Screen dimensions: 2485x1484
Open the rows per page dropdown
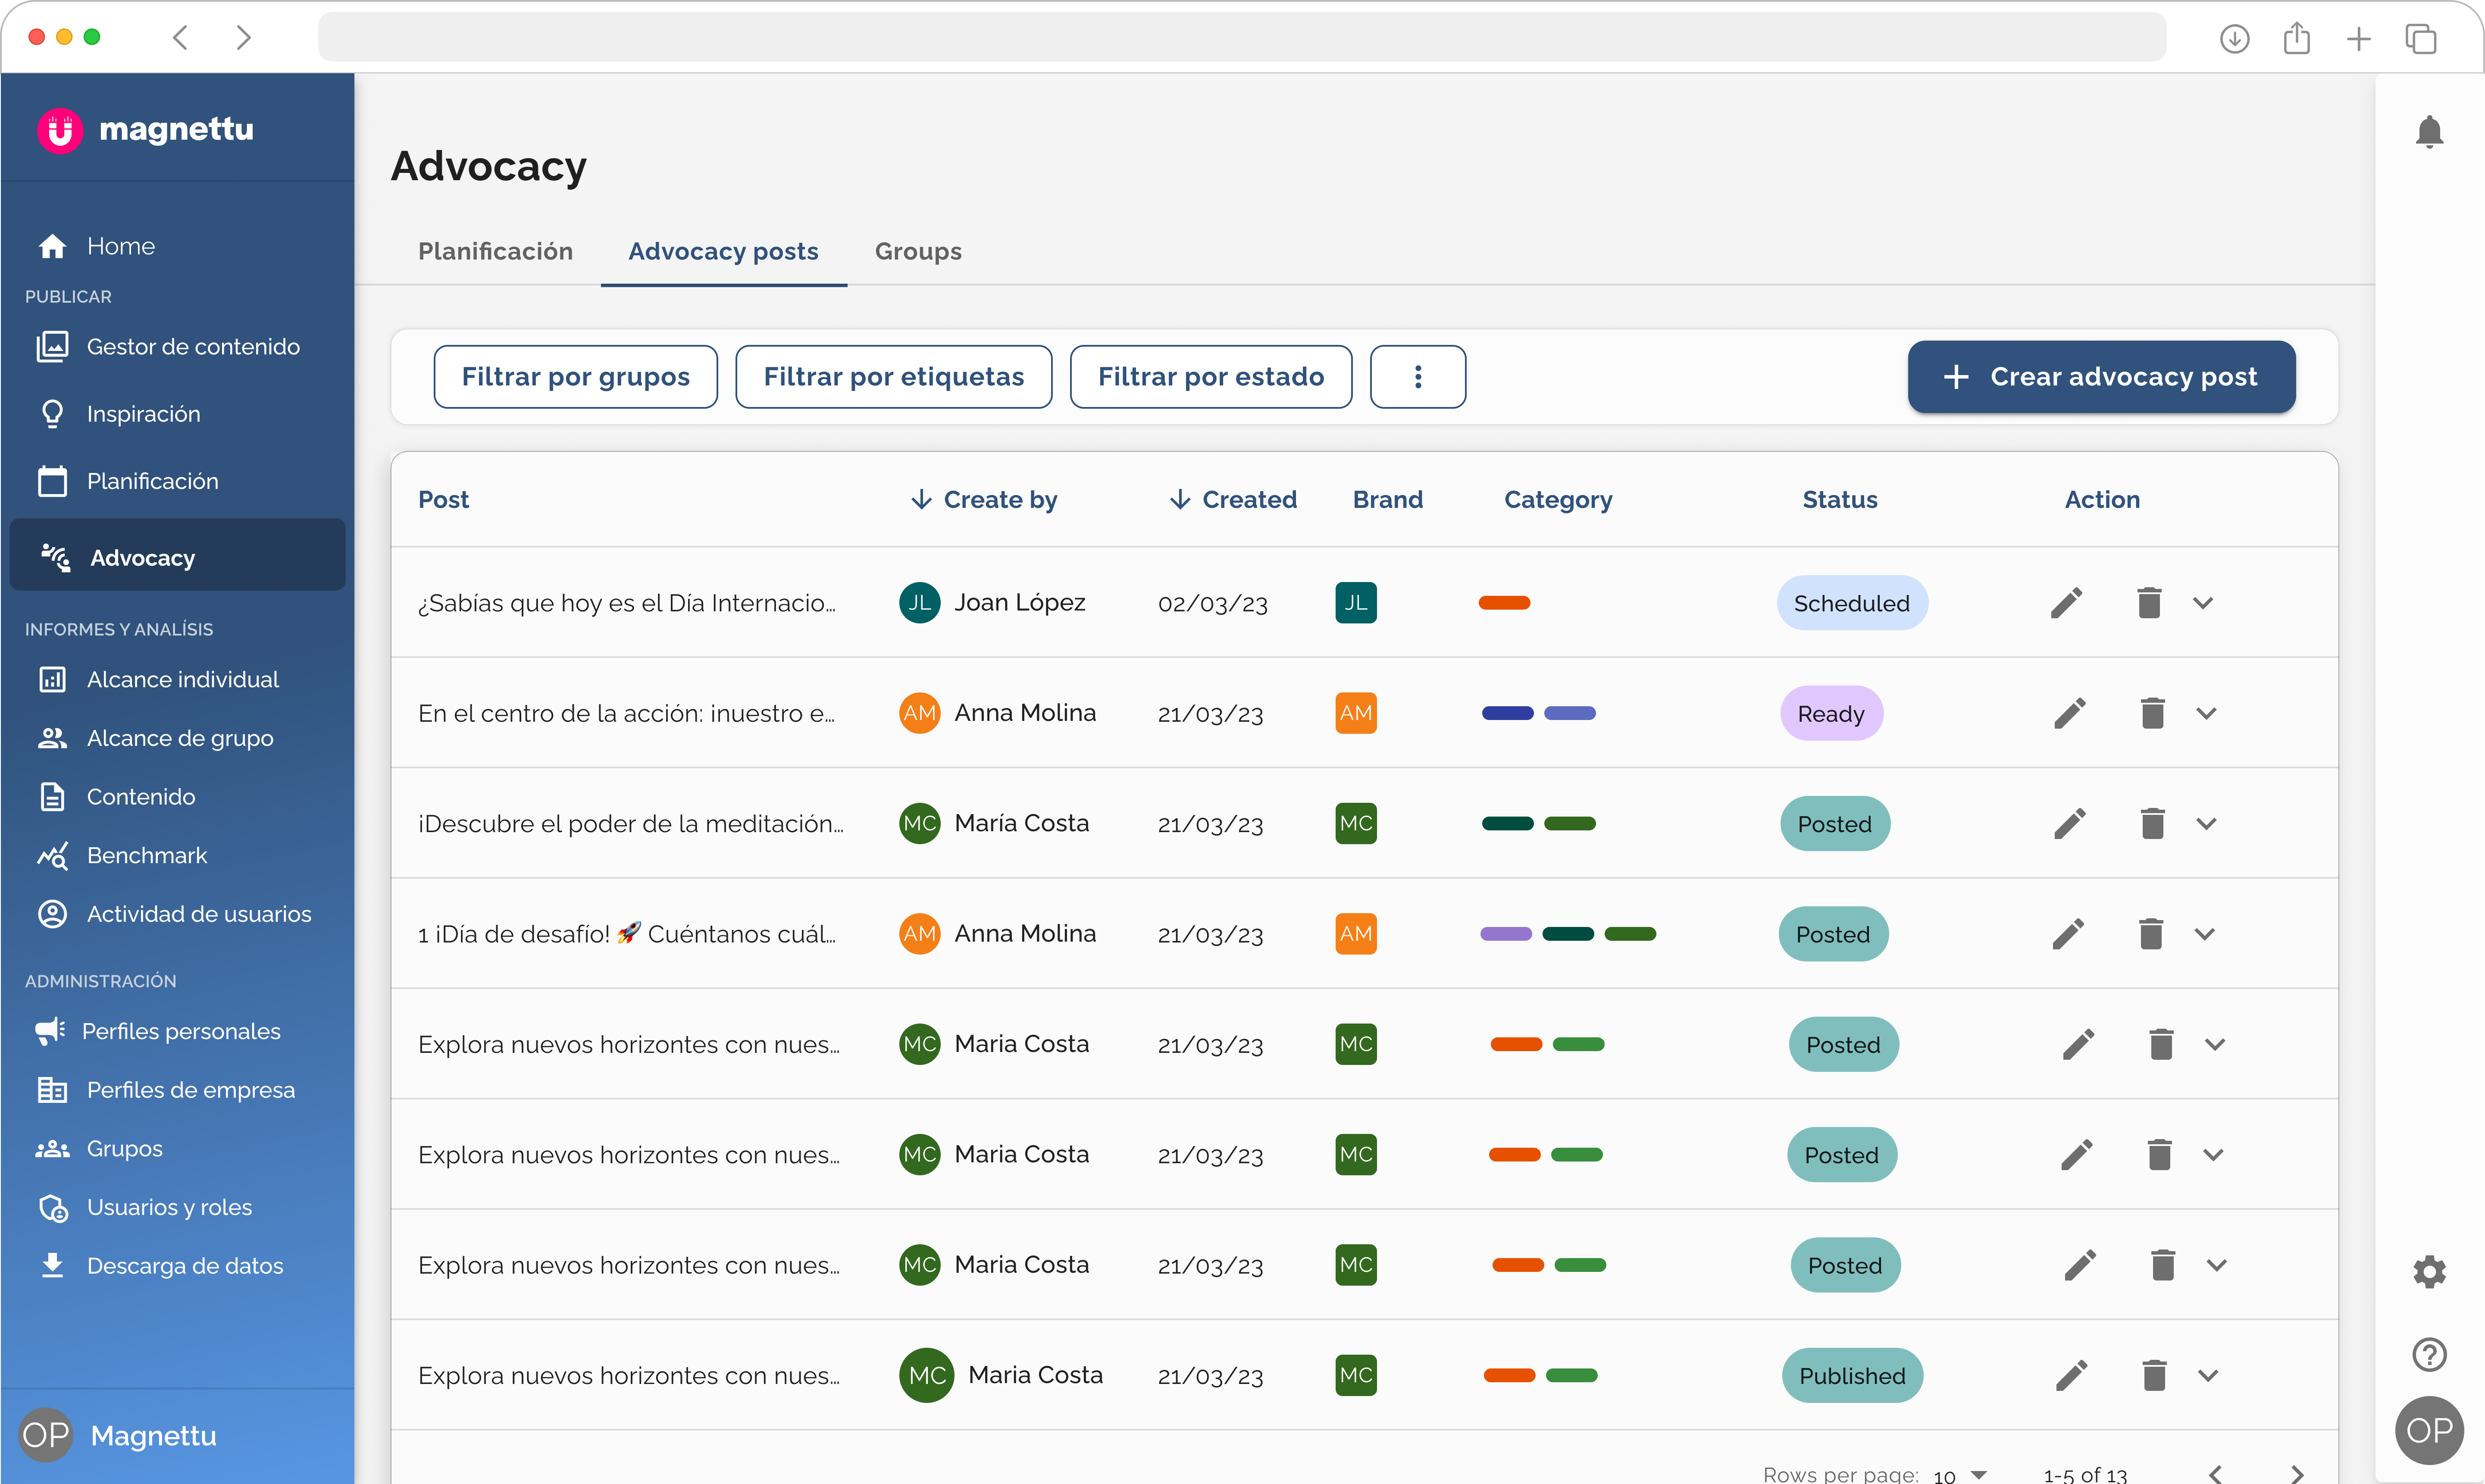pos(1960,1474)
